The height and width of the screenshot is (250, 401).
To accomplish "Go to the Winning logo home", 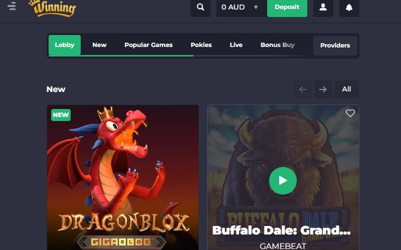I will click(x=53, y=8).
